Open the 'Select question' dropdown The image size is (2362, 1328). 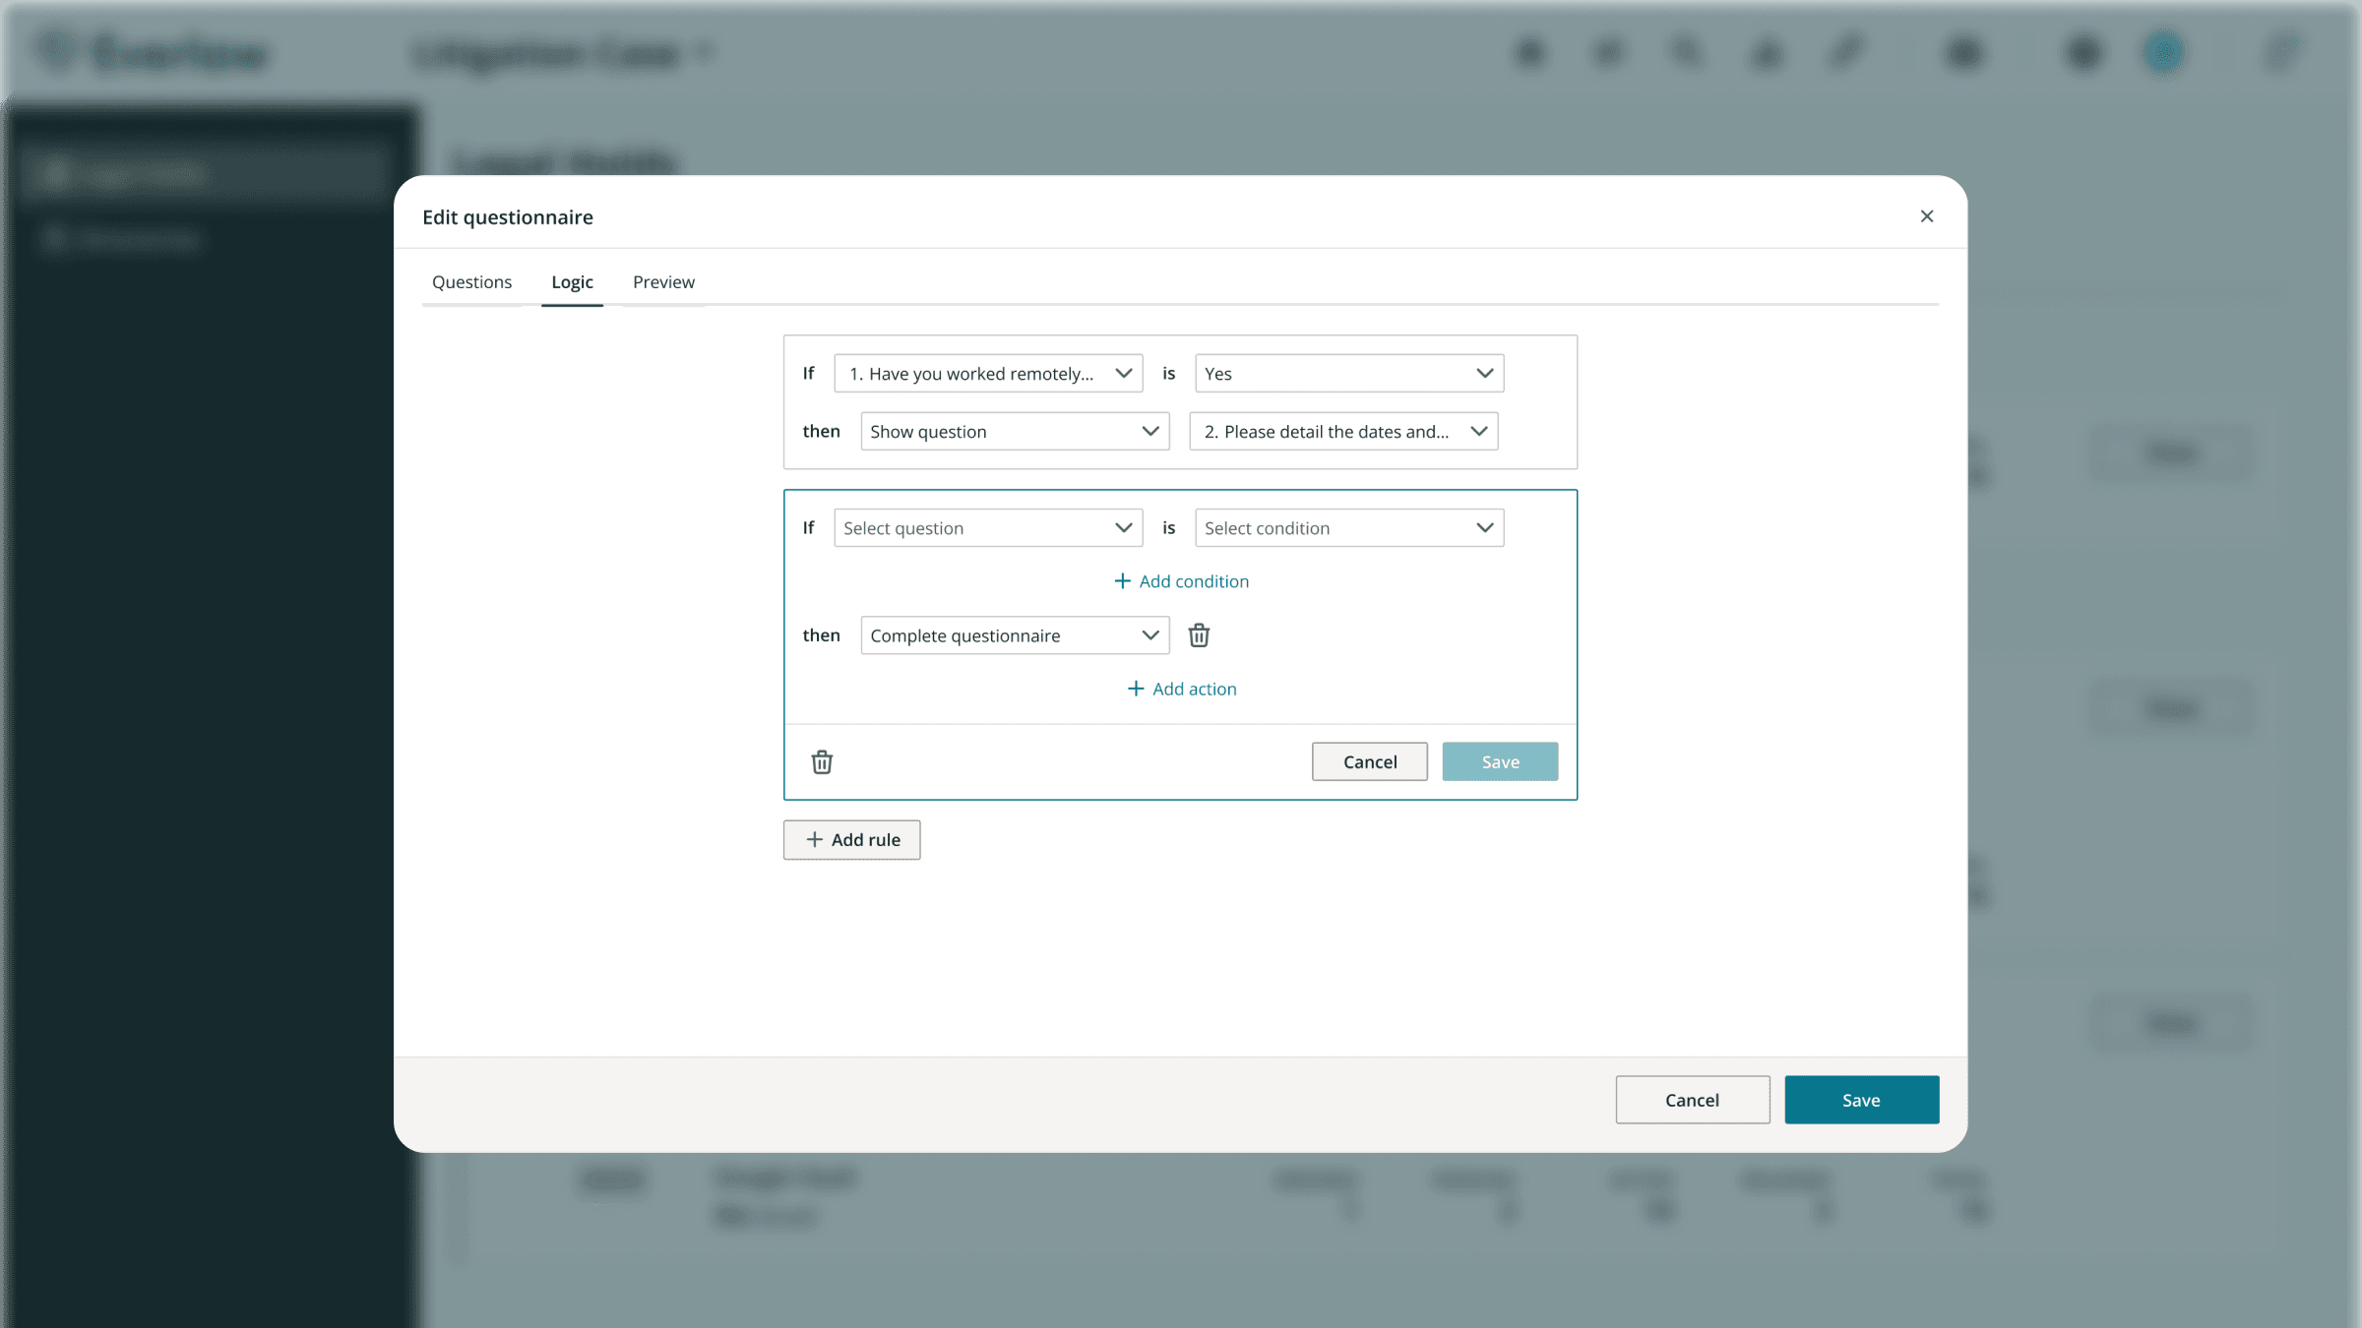[987, 527]
